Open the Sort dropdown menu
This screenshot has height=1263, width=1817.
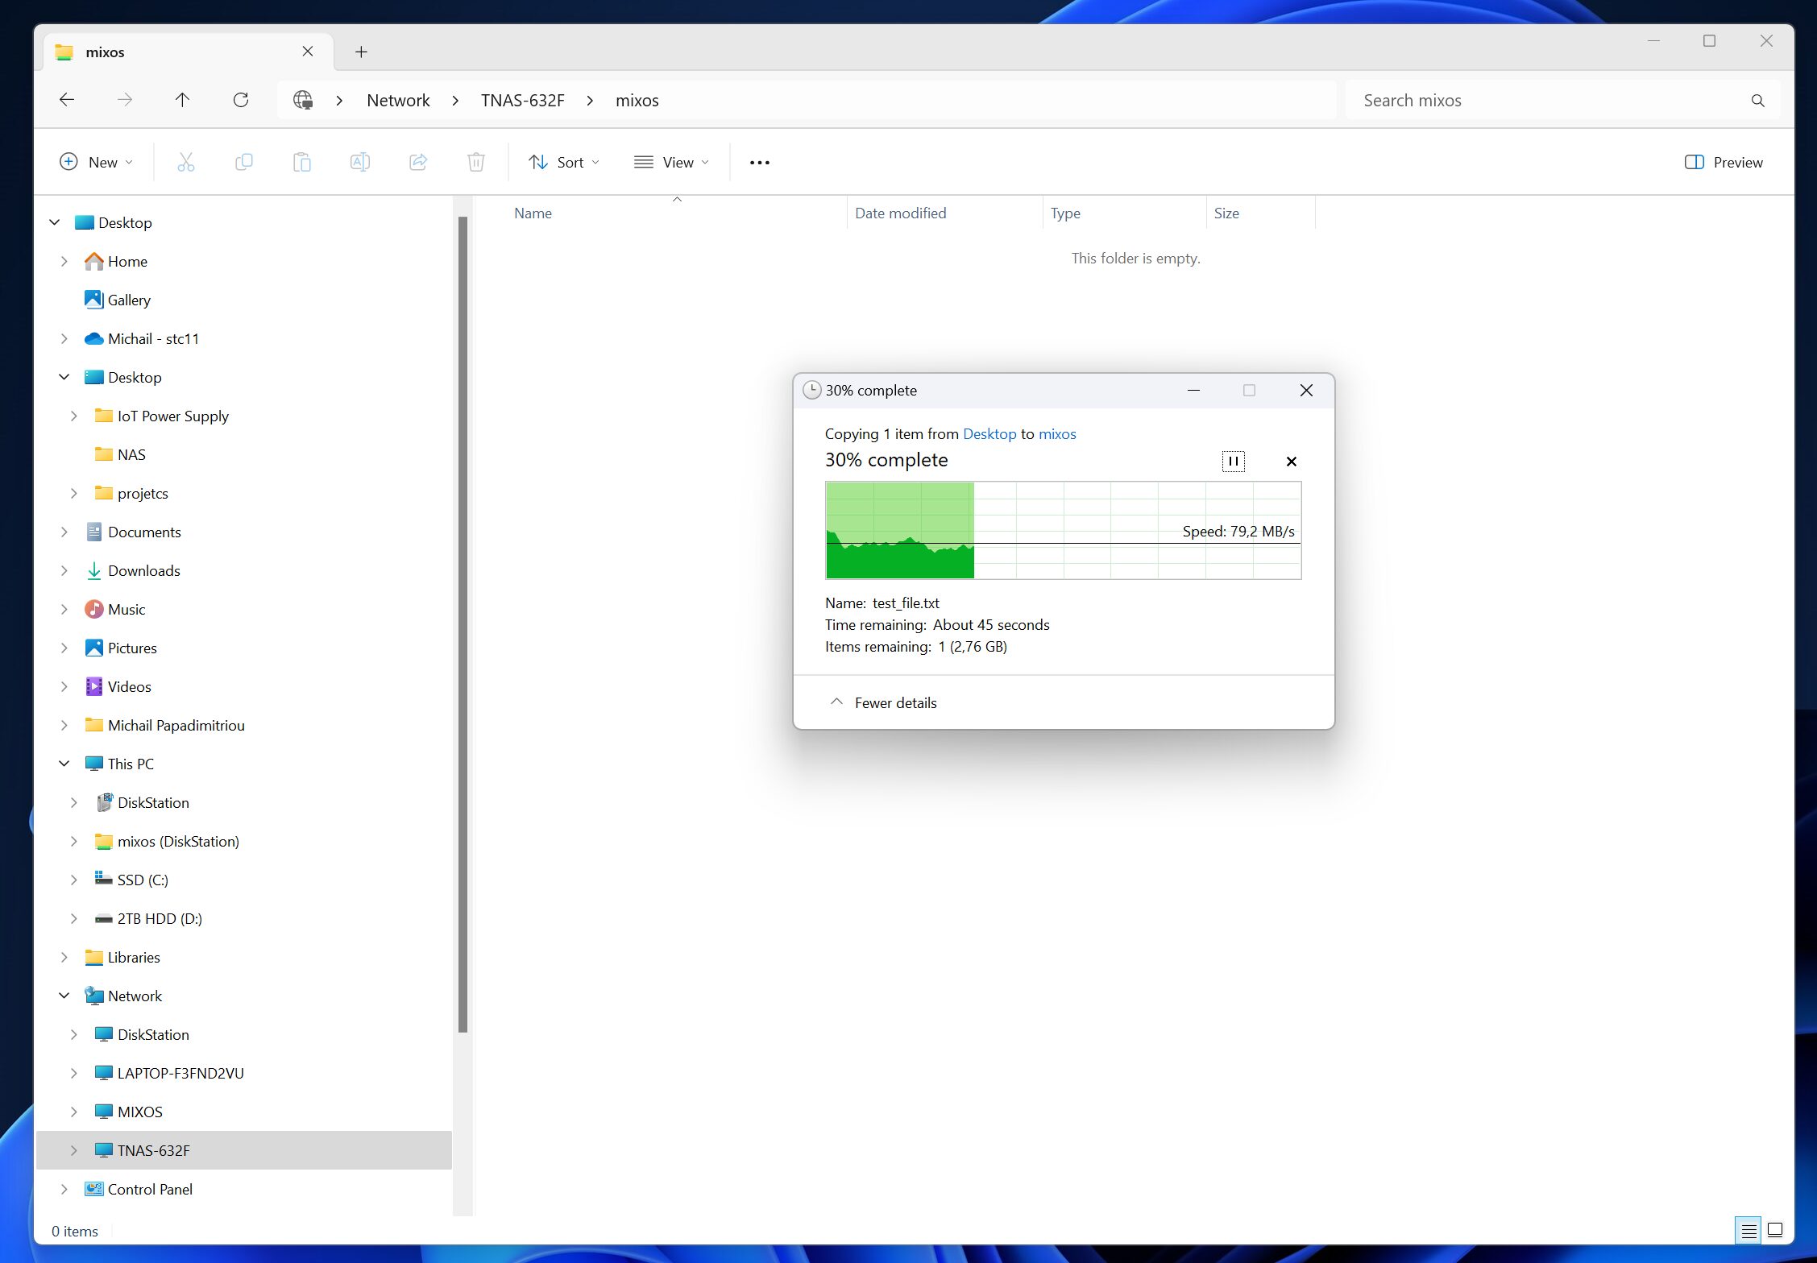coord(564,163)
